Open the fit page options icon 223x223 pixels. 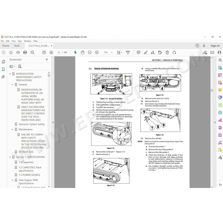(119, 53)
